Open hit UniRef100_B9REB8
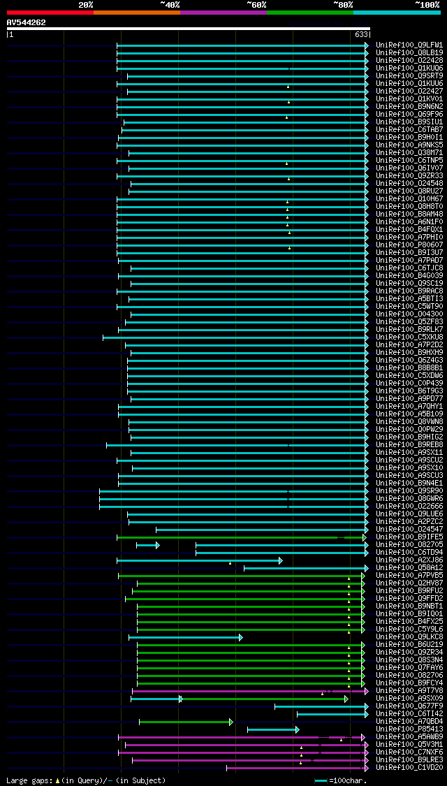The image size is (447, 786). coord(409,444)
